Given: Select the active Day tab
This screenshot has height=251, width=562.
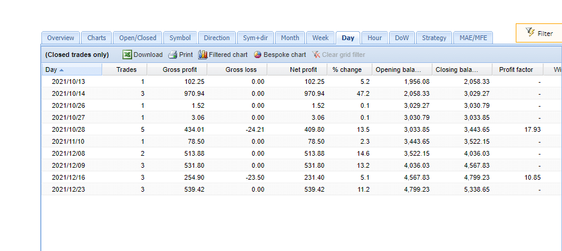Looking at the screenshot, I should point(348,38).
